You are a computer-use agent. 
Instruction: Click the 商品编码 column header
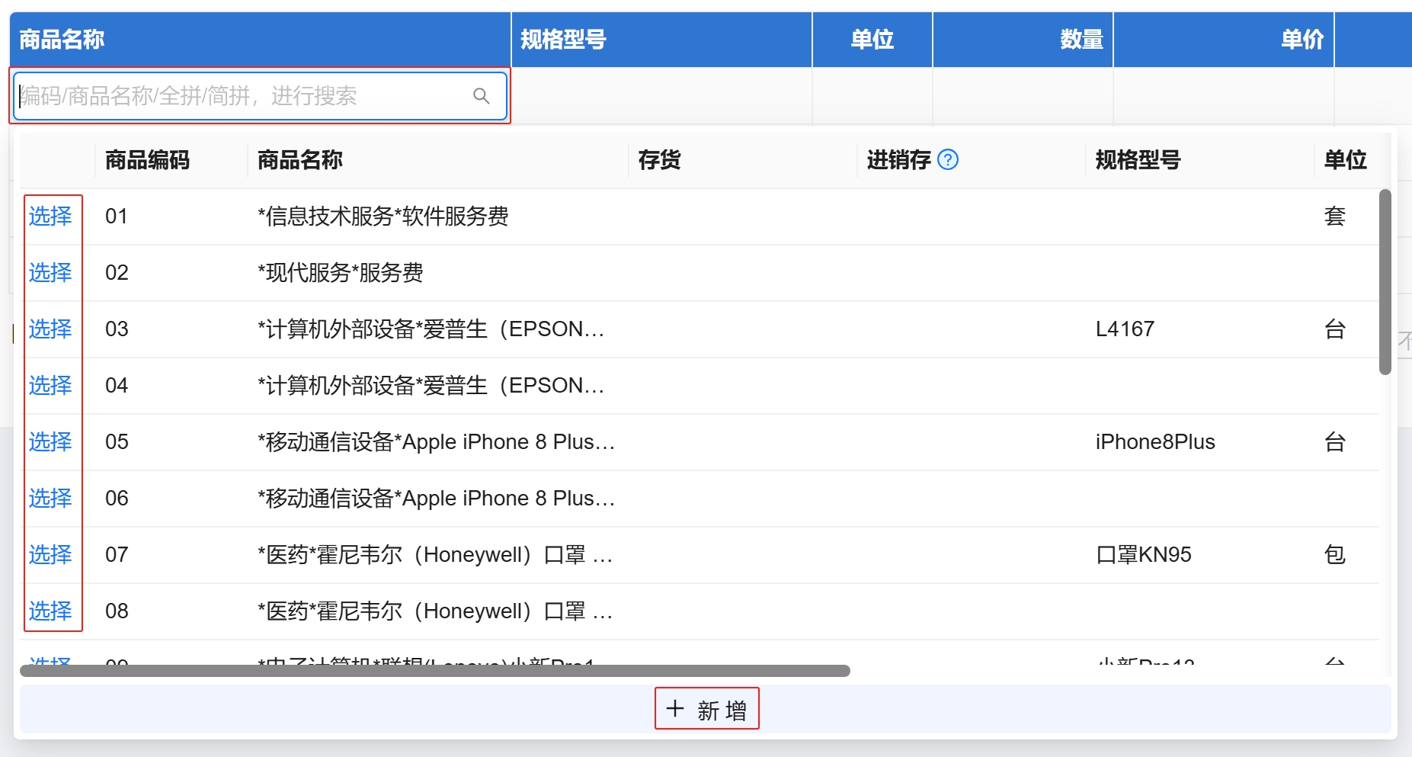(x=147, y=160)
